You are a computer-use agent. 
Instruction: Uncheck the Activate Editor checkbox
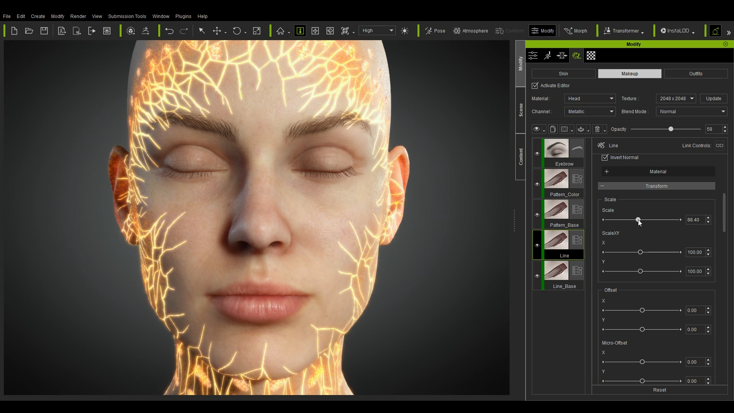535,86
